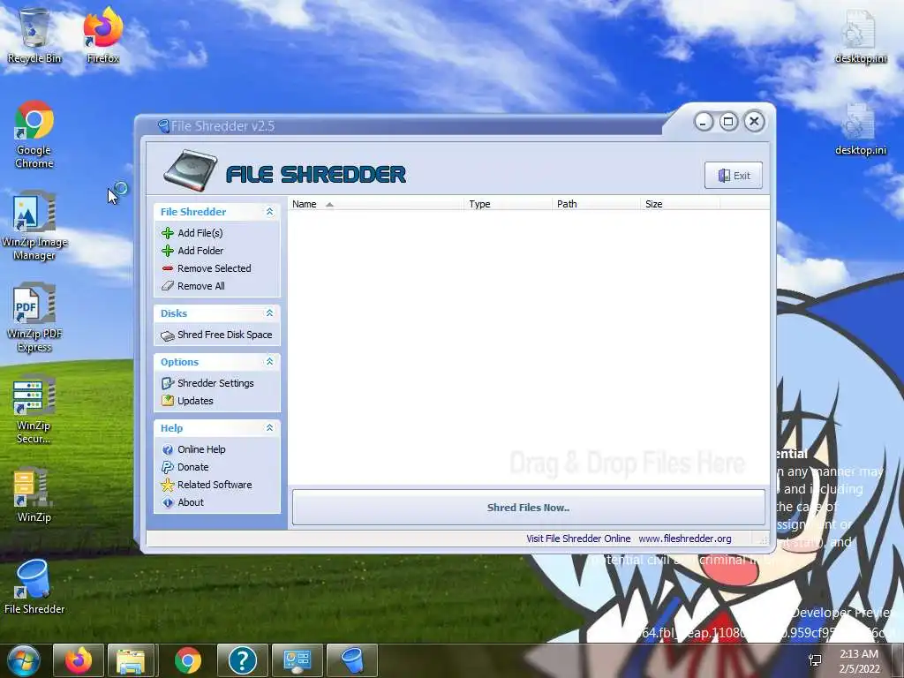Select the WinZip PDF Express desktop icon
Viewport: 904px width, 678px height.
point(34,317)
